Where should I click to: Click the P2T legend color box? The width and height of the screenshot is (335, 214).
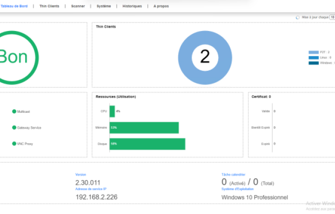click(x=313, y=52)
